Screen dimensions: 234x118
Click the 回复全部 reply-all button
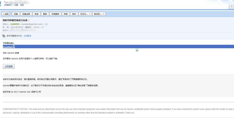[26, 14]
